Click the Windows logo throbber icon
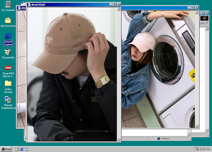Viewport: 212px width, 152px height. click(x=204, y=18)
